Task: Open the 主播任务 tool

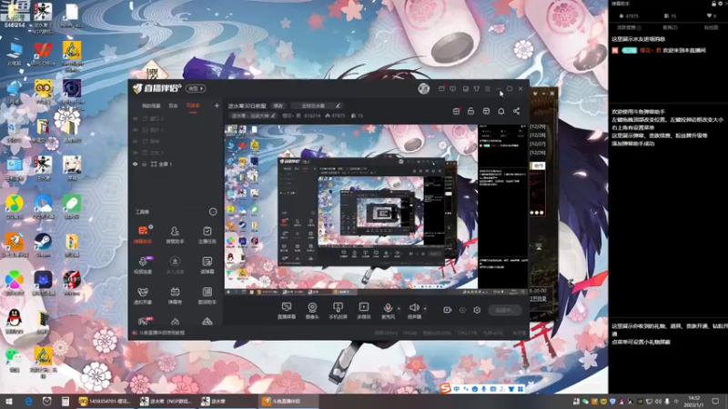Action: [207, 234]
